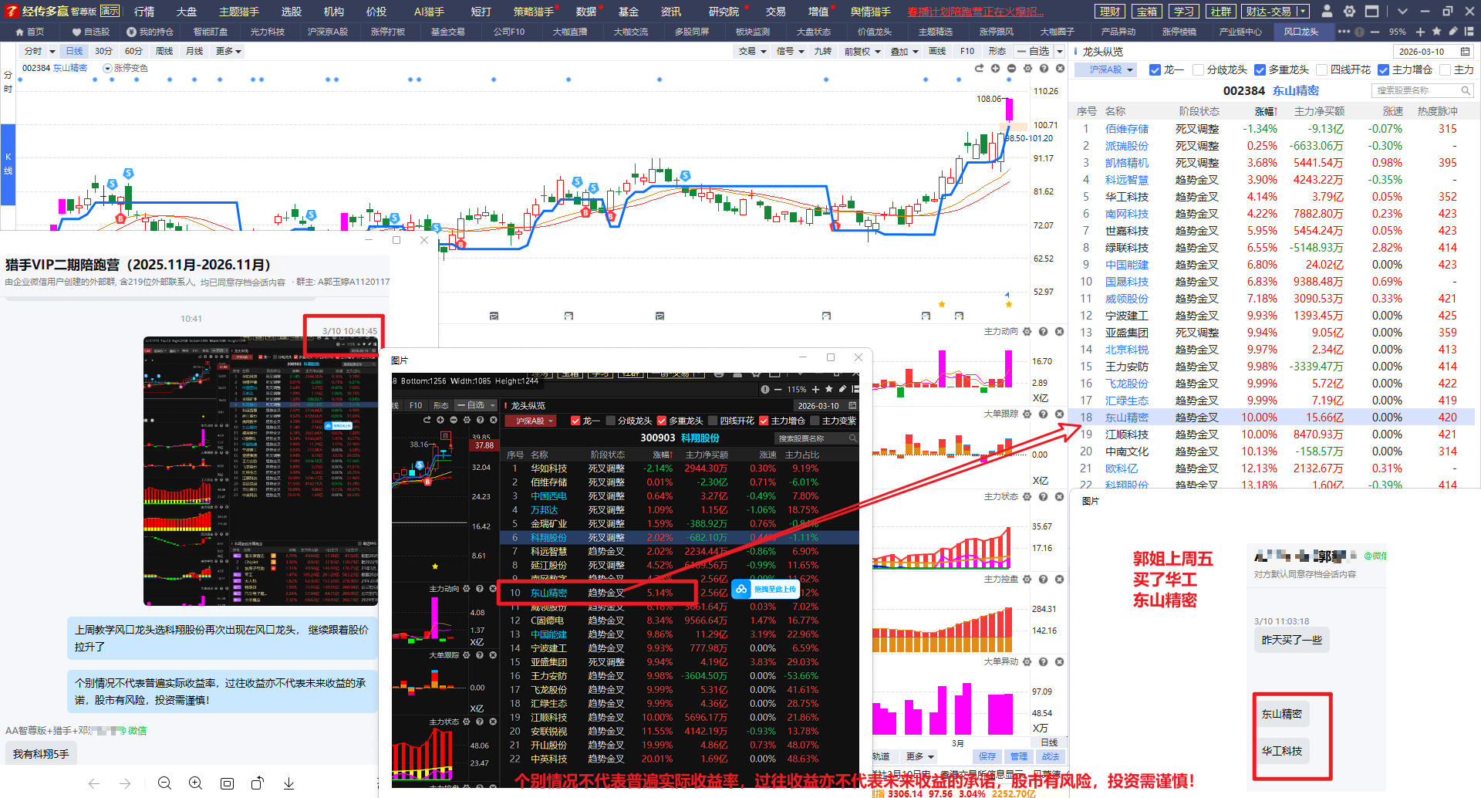This screenshot has width=1481, height=798.
Task: Download the image in viewer
Action: [x=288, y=783]
